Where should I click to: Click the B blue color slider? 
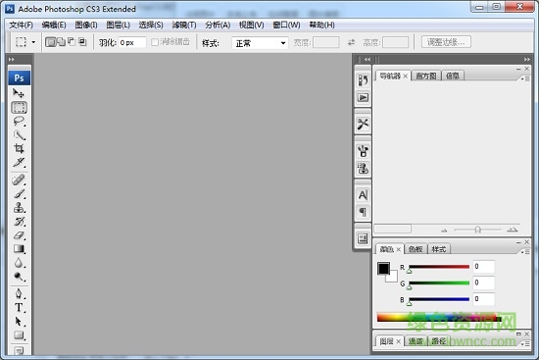(x=439, y=299)
